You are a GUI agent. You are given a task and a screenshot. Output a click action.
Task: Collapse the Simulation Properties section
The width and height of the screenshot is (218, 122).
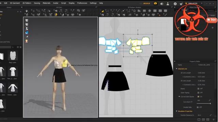click(x=176, y=111)
